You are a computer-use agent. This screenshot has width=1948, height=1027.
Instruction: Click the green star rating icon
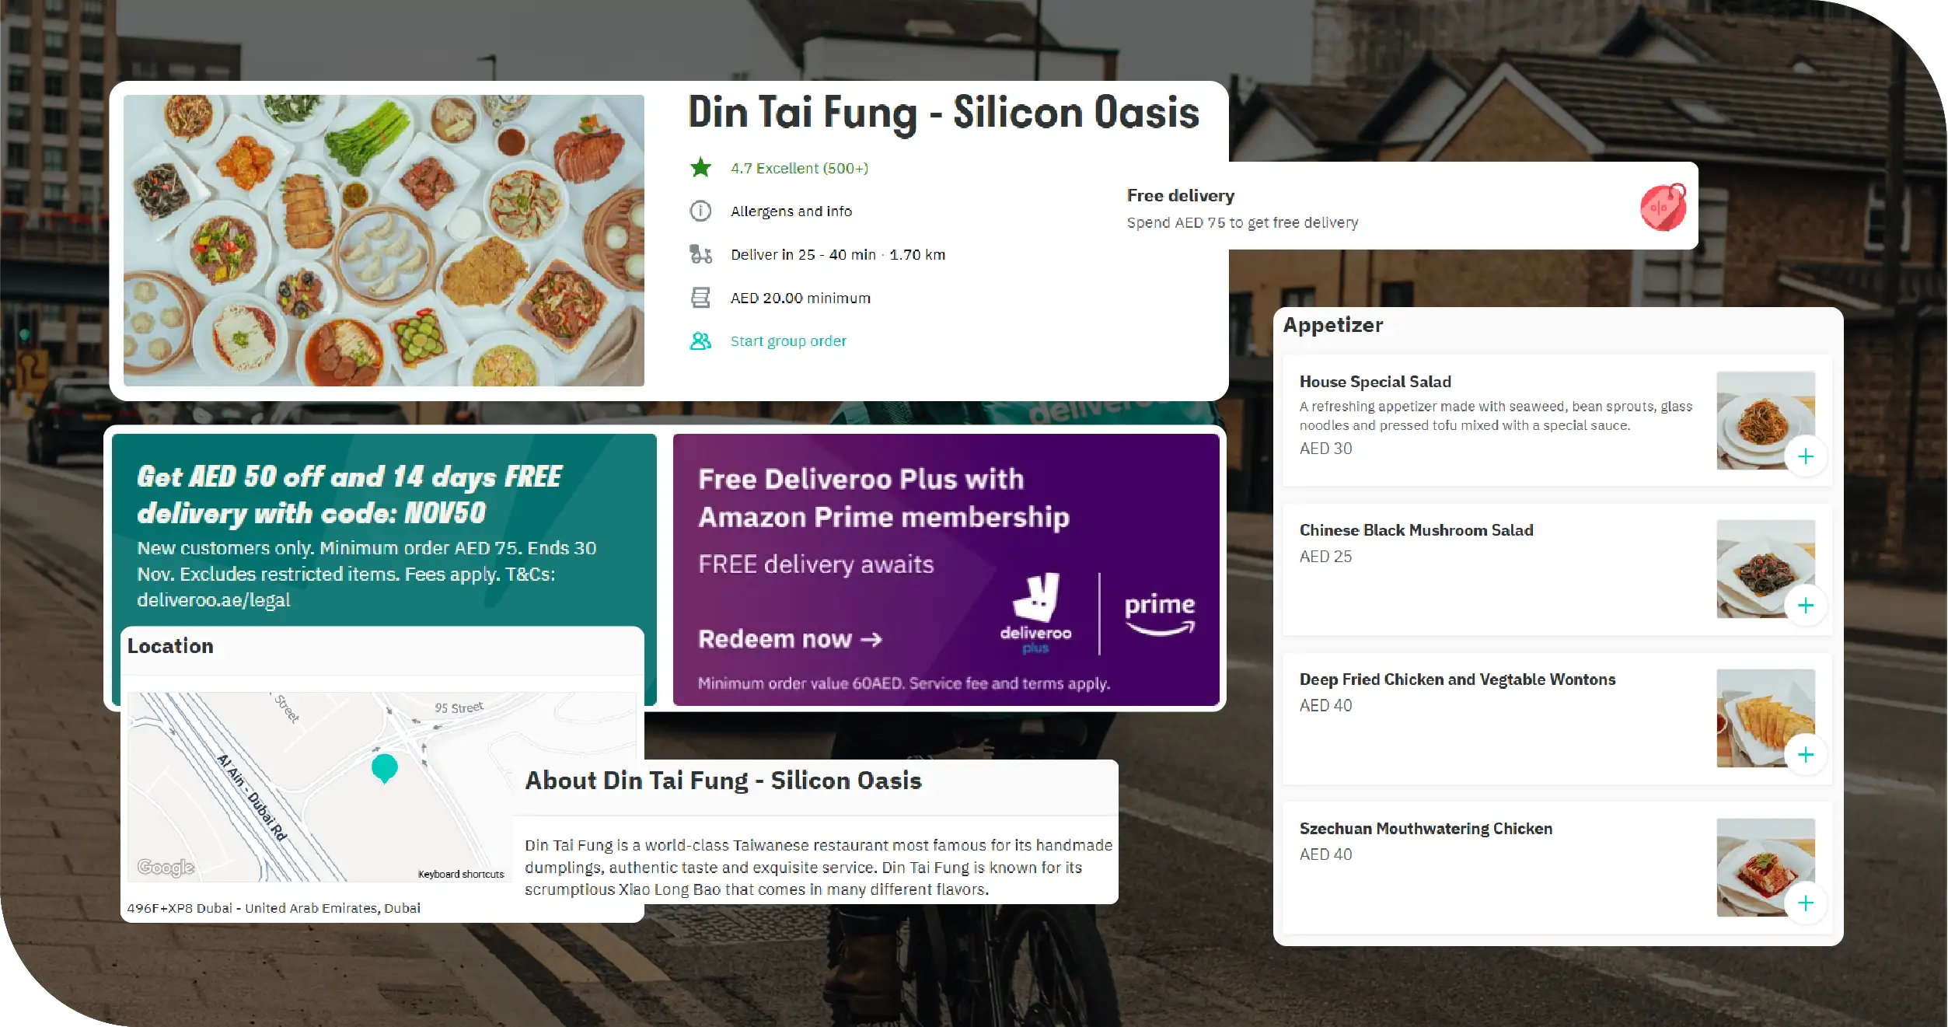700,167
